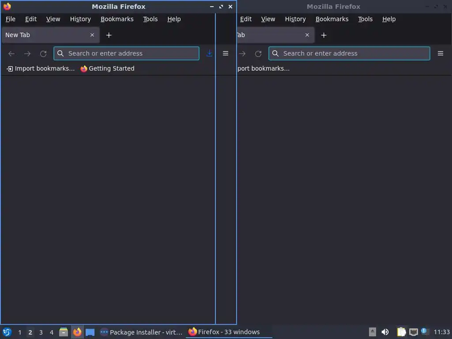Viewport: 452px width, 339px height.
Task: Minimize the left Firefox window
Action: tap(212, 6)
